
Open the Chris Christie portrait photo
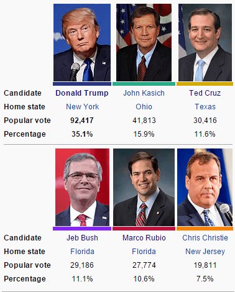point(205,187)
